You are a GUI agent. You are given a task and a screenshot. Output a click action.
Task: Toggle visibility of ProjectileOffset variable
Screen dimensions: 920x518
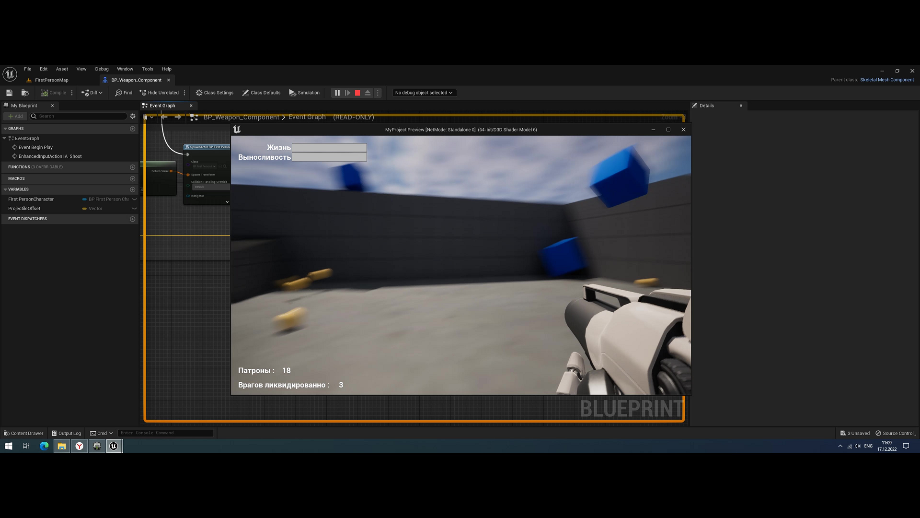135,209
